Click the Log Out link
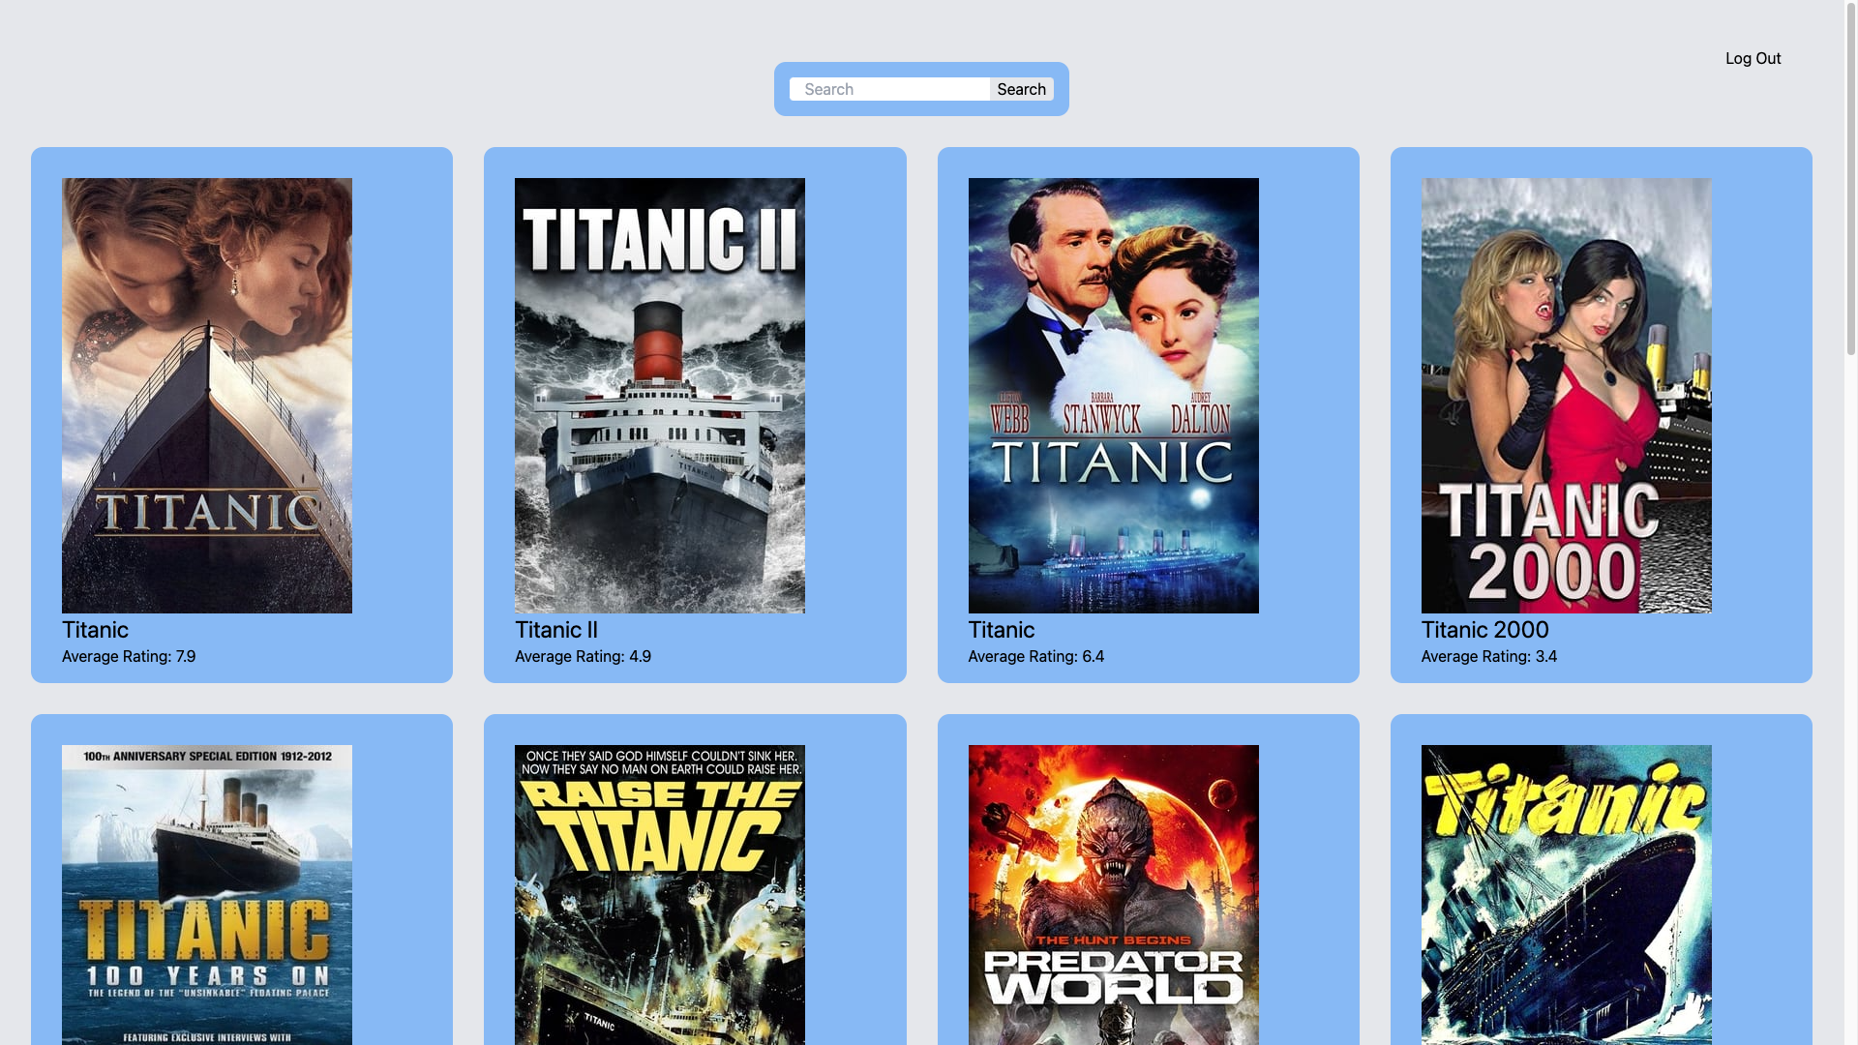This screenshot has width=1858, height=1045. click(x=1753, y=58)
